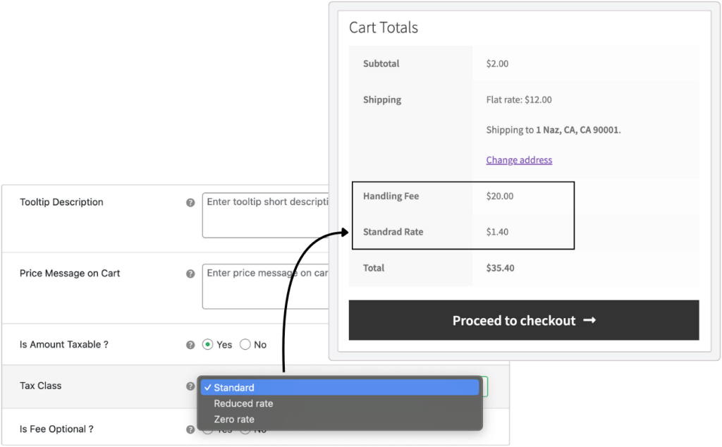Screen dimensions: 722x447
Task: Click the Proceed to checkout button
Action: (x=523, y=321)
